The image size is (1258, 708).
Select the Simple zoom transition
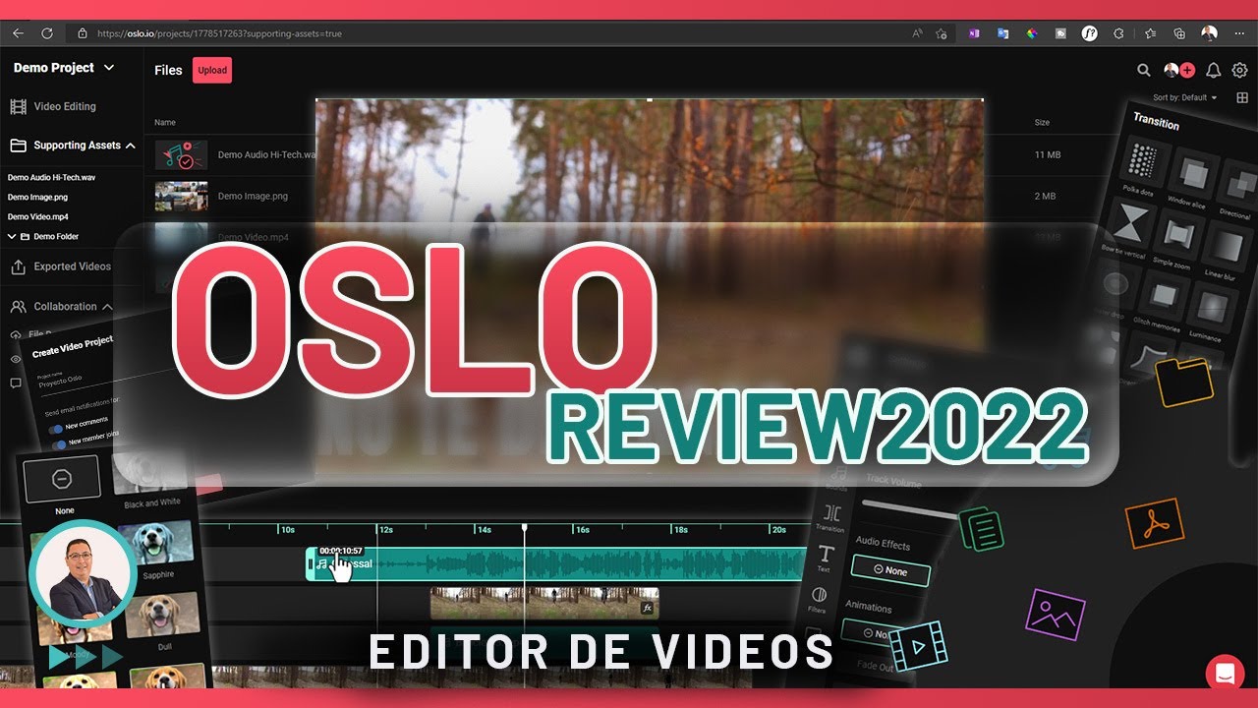click(x=1177, y=235)
